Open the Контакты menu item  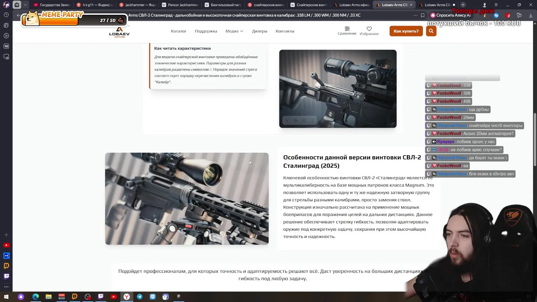click(285, 31)
